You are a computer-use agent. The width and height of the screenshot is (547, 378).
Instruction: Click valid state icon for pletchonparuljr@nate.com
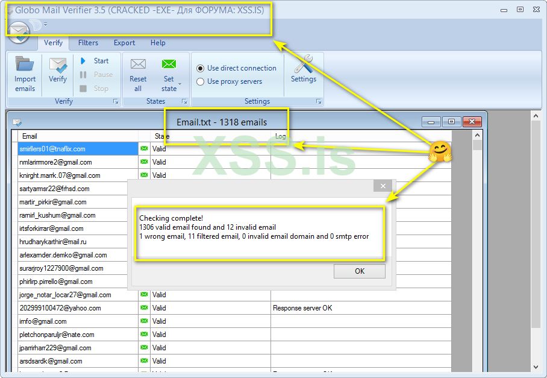point(144,335)
